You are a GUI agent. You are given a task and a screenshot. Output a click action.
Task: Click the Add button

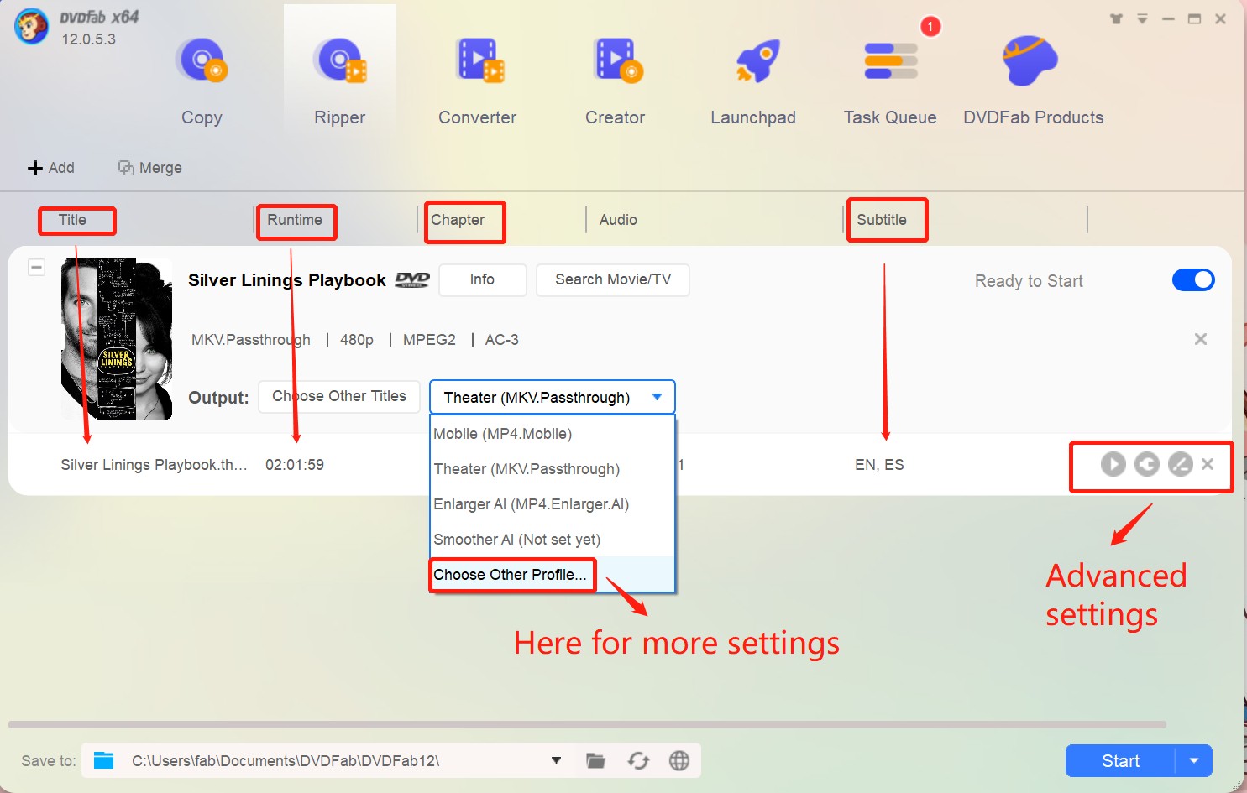click(51, 168)
